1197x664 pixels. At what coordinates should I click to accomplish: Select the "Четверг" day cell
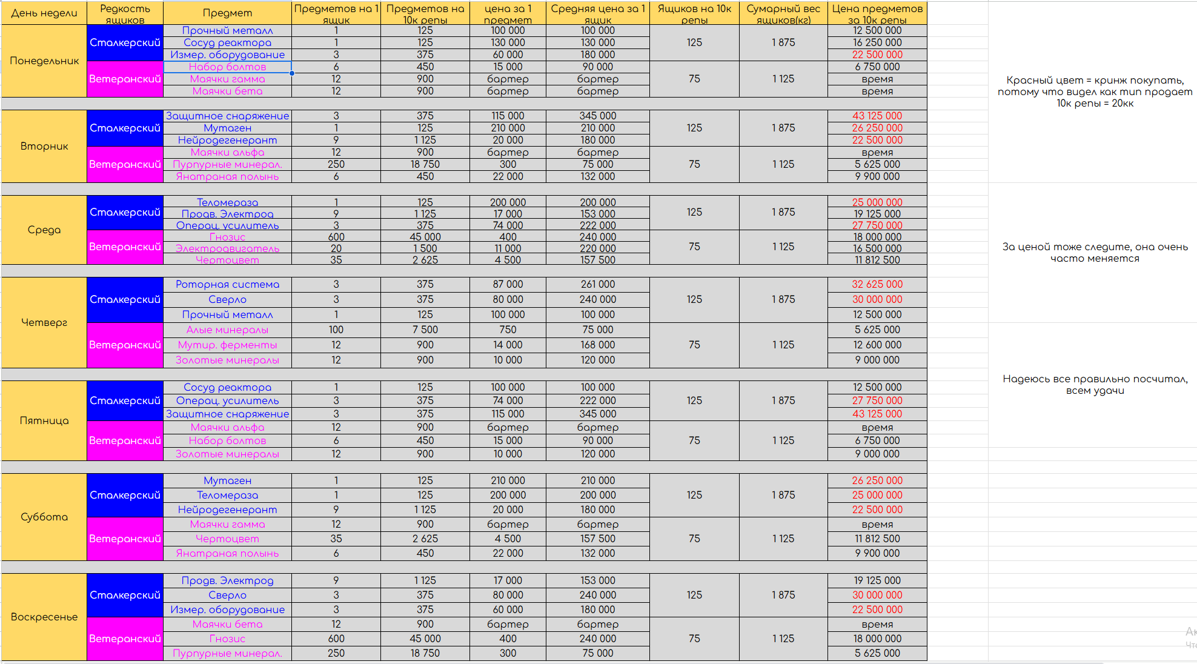44,322
